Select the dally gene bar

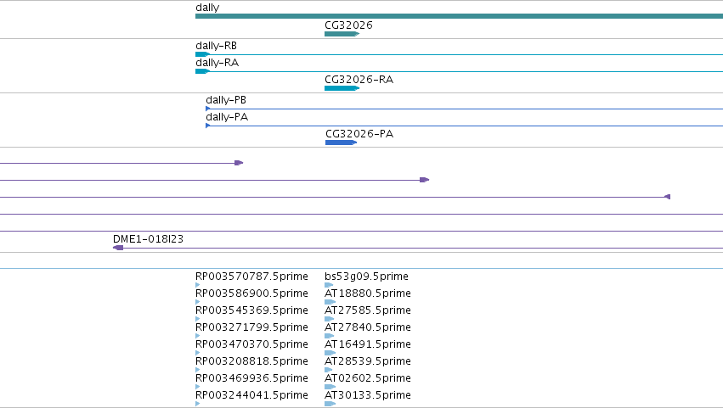click(x=460, y=16)
